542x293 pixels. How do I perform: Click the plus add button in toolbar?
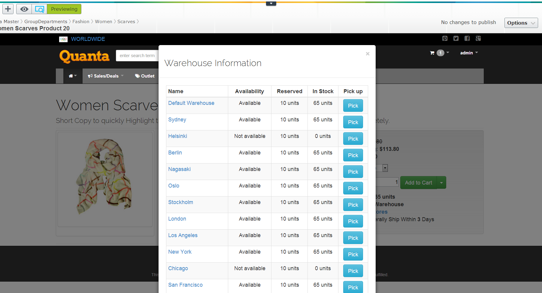tap(8, 9)
